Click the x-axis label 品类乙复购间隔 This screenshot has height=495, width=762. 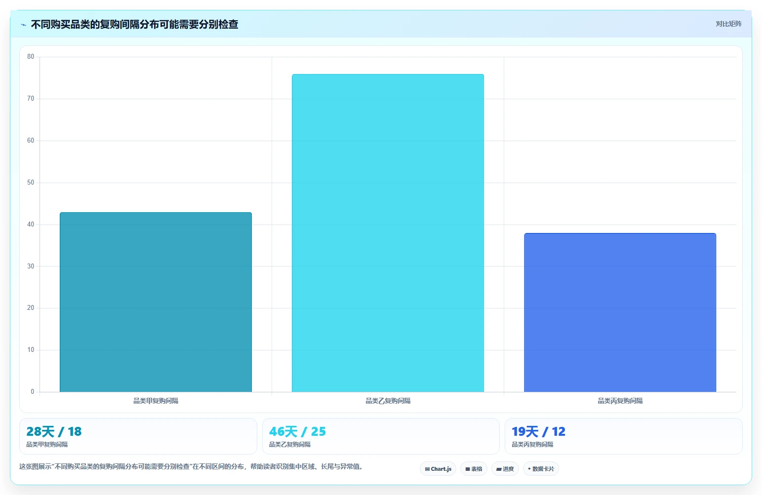click(388, 401)
